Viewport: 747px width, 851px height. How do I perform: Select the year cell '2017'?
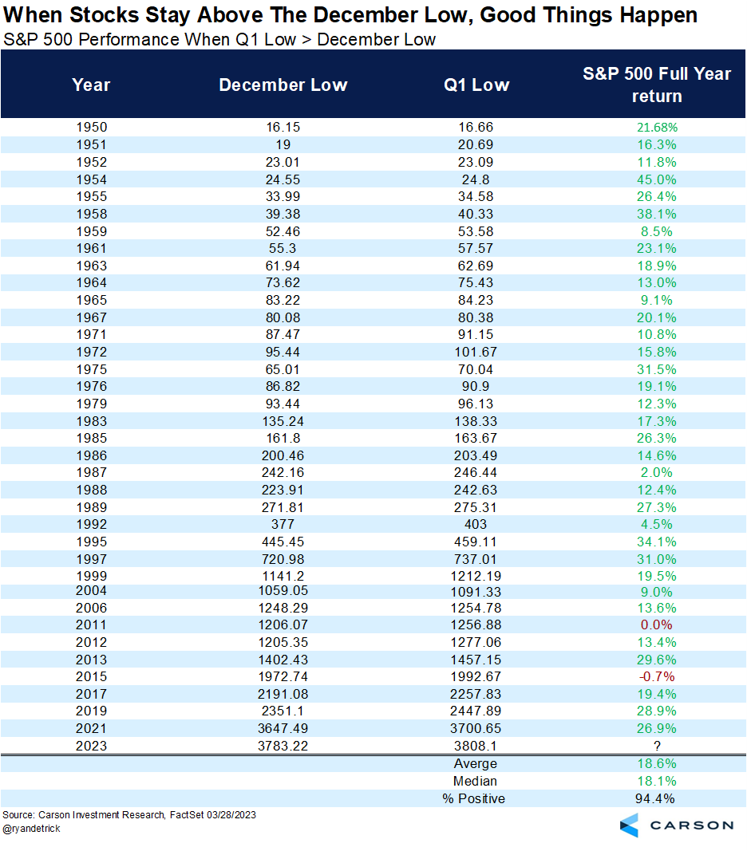pyautogui.click(x=91, y=694)
